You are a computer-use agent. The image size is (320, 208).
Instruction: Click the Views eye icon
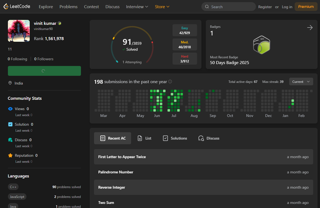pos(10,109)
